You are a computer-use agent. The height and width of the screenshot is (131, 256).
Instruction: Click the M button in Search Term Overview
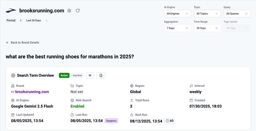click(90, 76)
